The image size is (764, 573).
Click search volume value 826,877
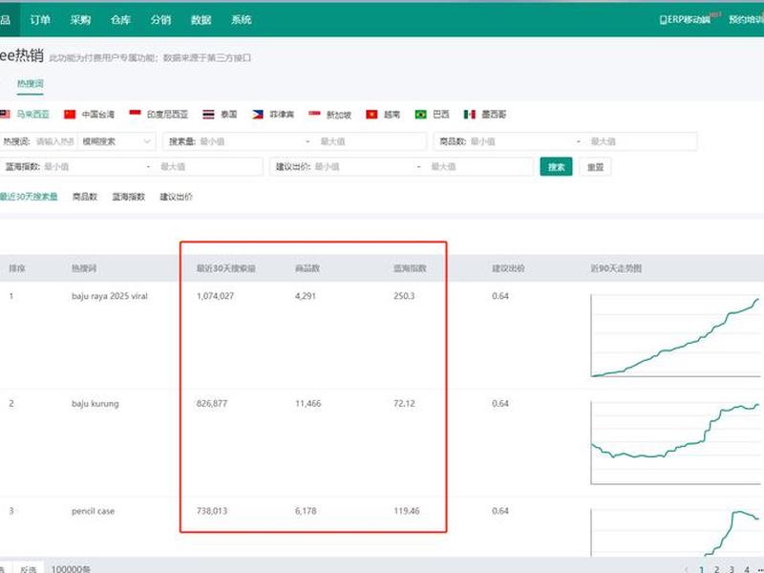tap(212, 403)
